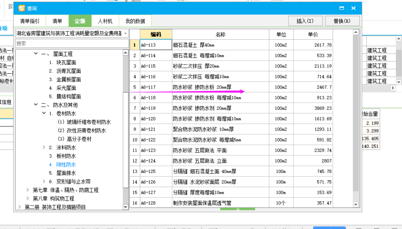Select row 聚合物水泥防水砂浆 每增减5mm
402x229 pixels.
(231, 140)
